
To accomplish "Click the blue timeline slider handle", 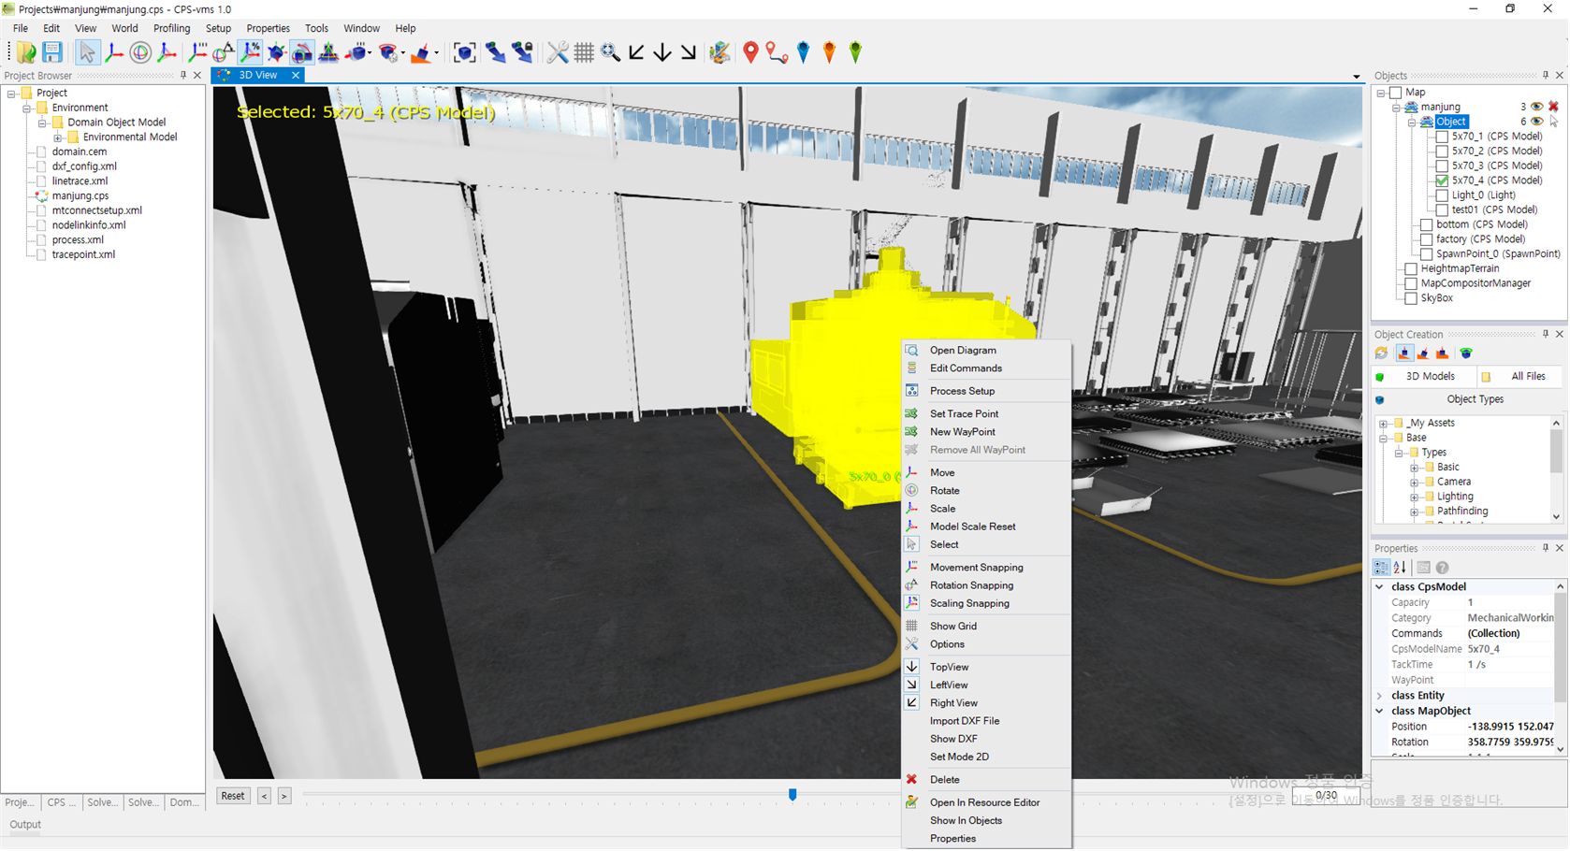I will tap(792, 795).
